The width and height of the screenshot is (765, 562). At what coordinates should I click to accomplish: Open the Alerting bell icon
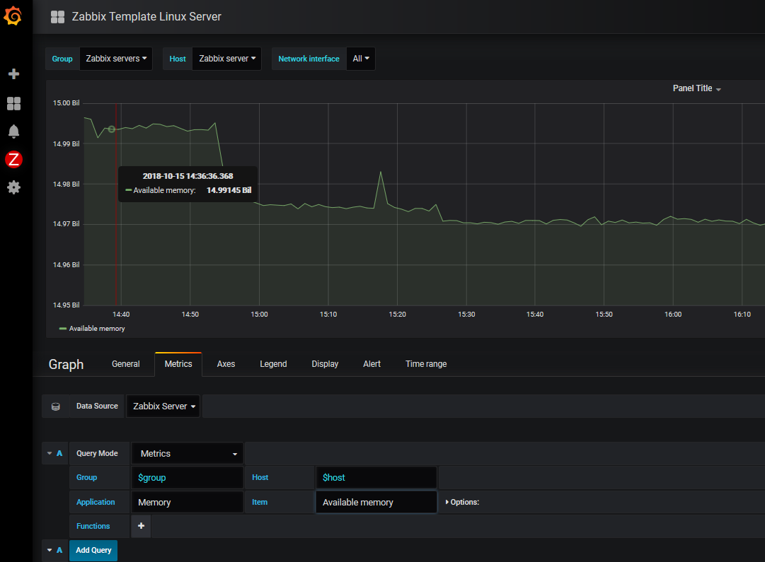click(13, 131)
